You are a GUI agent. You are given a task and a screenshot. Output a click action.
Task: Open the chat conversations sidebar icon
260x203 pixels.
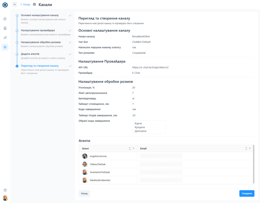coord(5,19)
